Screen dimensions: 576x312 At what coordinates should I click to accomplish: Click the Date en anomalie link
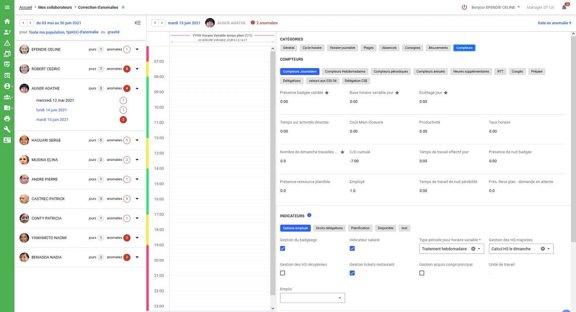[554, 23]
